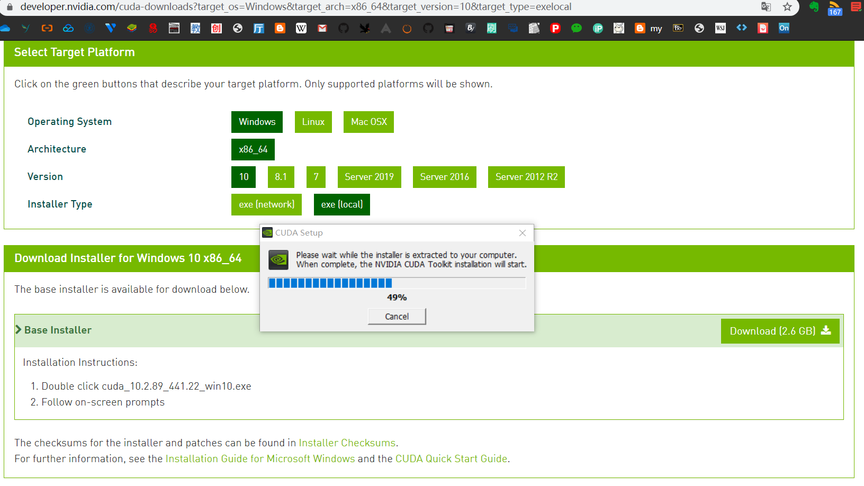Click the extraction progress bar at 49%

[397, 283]
